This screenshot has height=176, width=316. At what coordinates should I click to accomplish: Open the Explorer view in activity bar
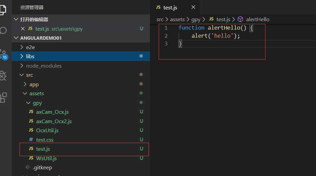[3, 10]
